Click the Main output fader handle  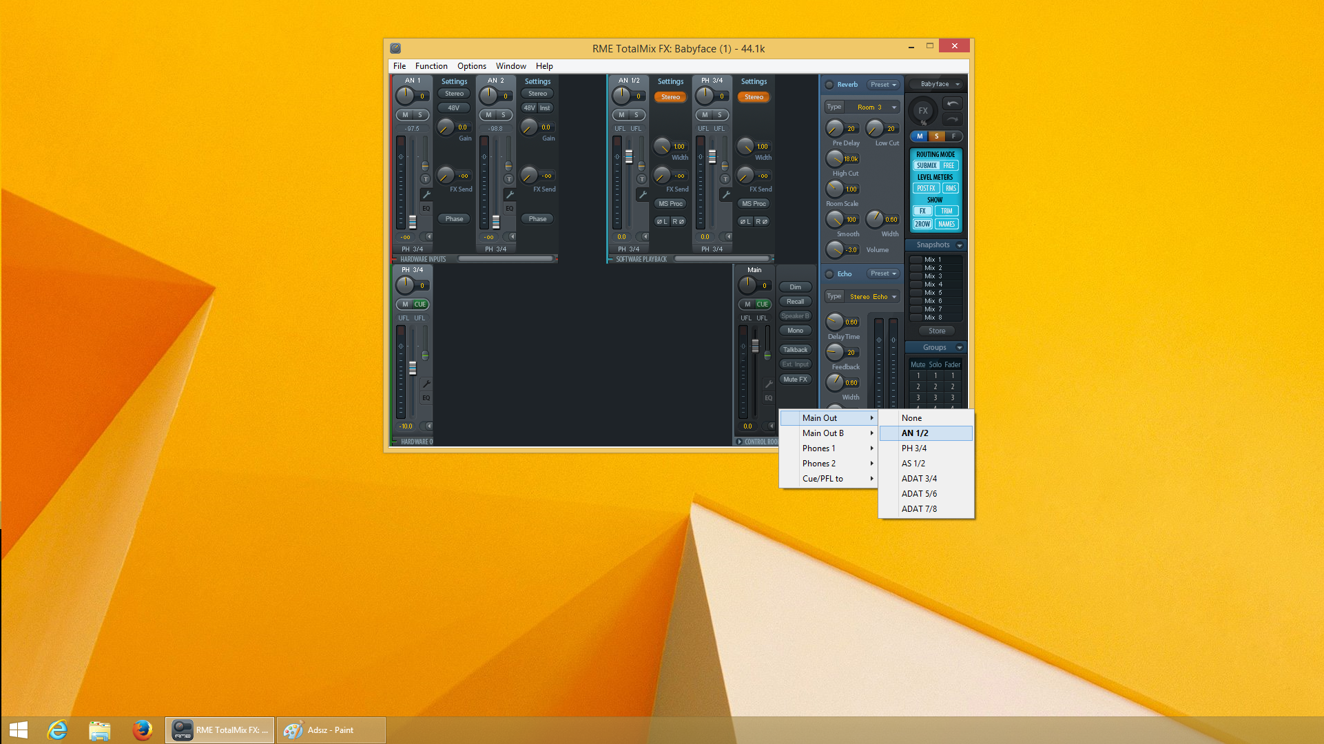tap(755, 346)
